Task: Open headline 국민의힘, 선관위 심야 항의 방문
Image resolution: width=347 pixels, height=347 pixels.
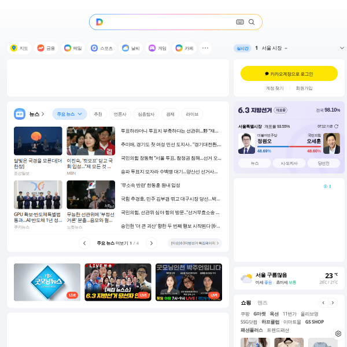Action: point(170,212)
